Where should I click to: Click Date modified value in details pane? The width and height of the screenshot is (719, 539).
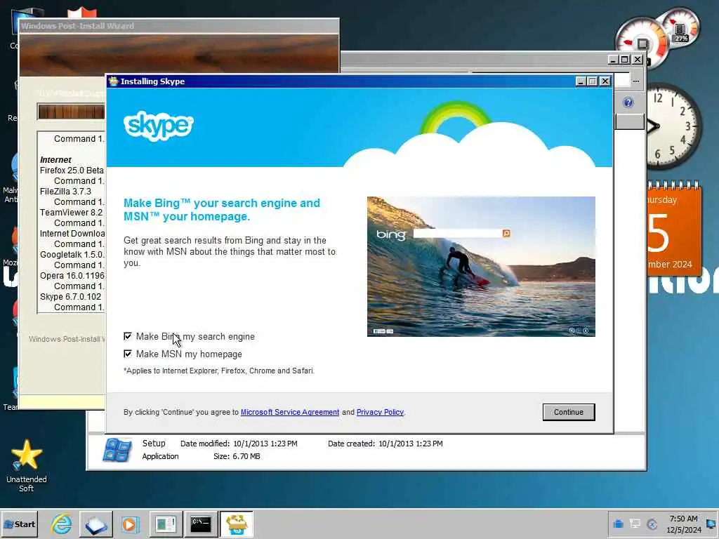[265, 444]
